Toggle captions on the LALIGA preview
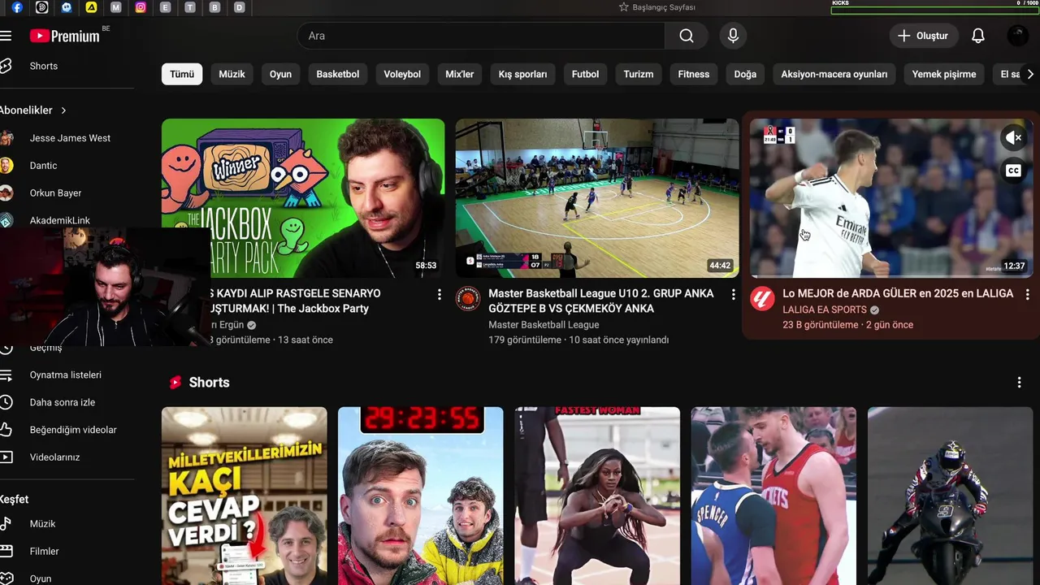 click(x=1013, y=171)
